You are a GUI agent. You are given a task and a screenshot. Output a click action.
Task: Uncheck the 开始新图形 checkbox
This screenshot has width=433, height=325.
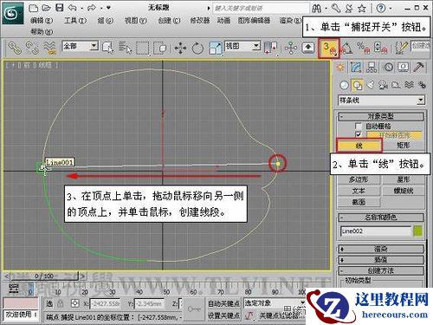click(359, 135)
